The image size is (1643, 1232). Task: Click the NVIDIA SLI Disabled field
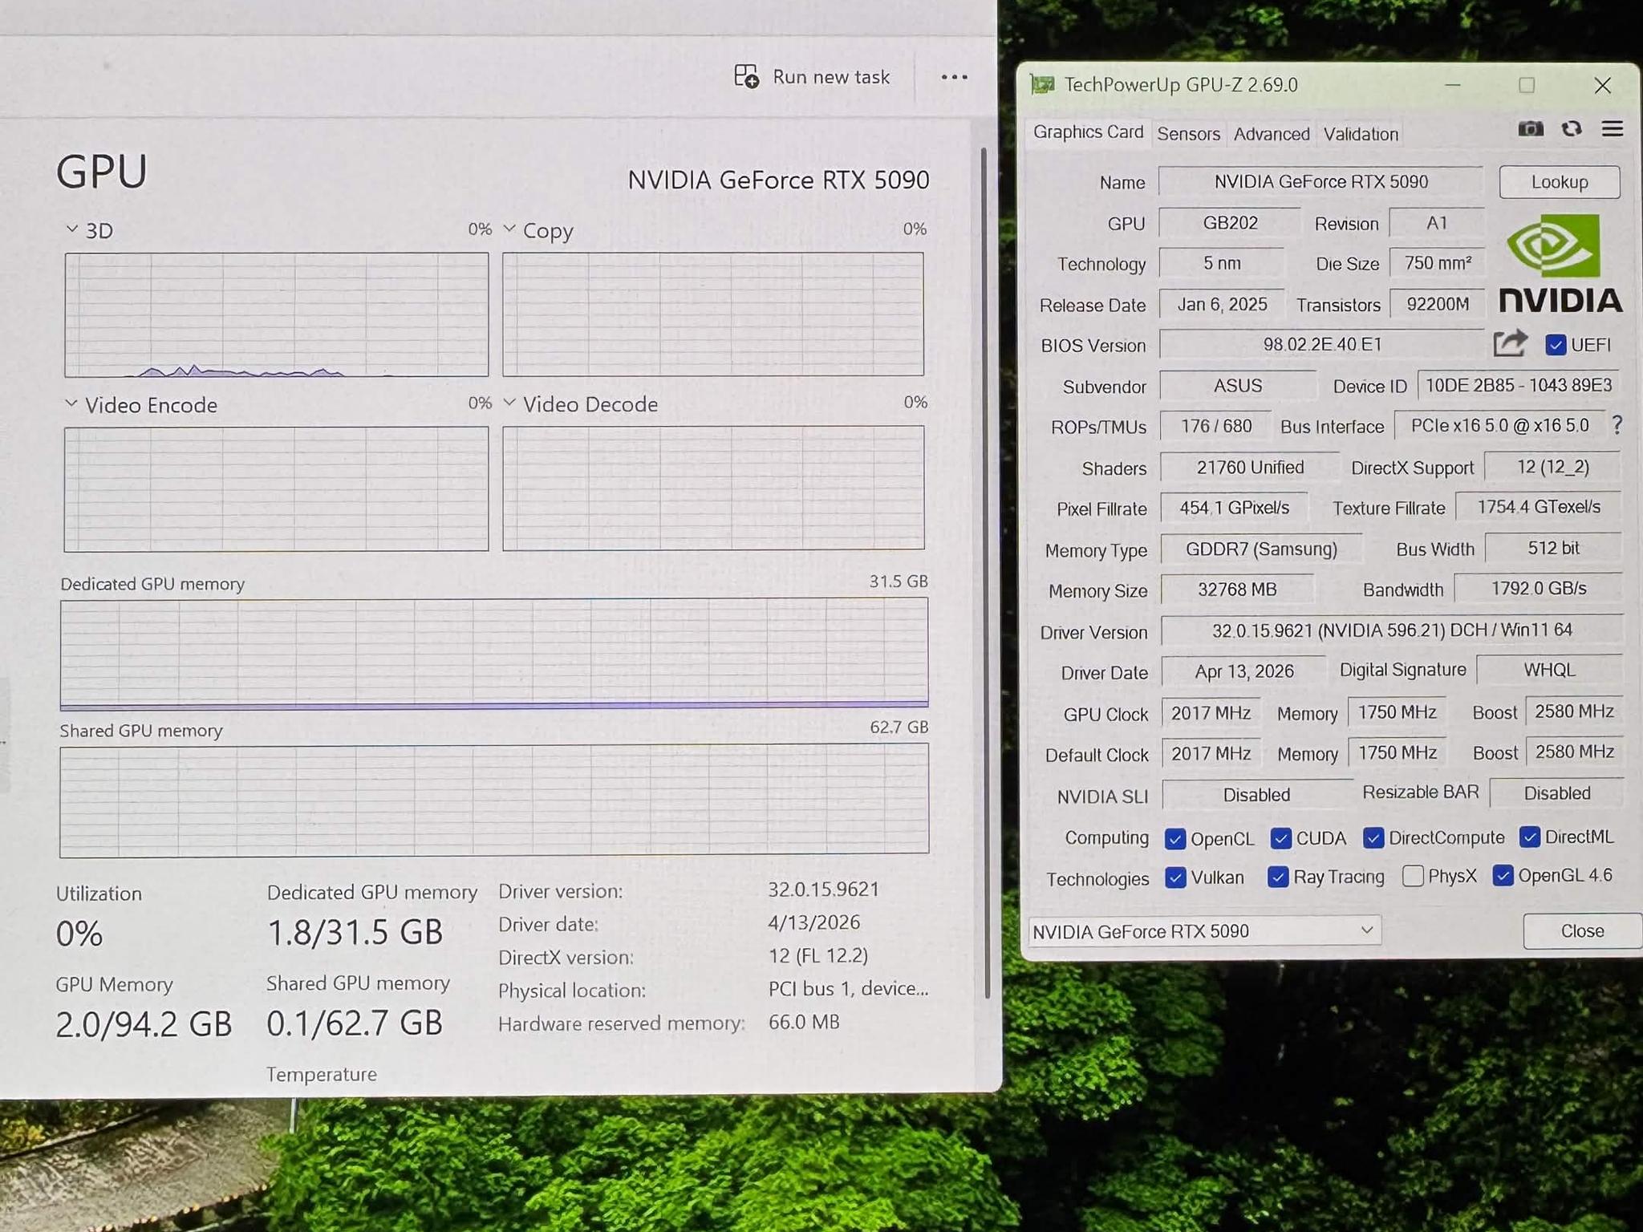1256,795
